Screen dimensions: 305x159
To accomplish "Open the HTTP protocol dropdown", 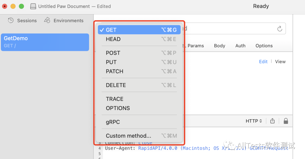I will pos(254,121).
